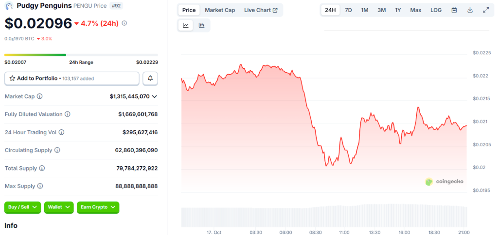Viewport: 498px width, 235px height.
Task: Expand the Market Cap value chevron
Action: [x=155, y=96]
